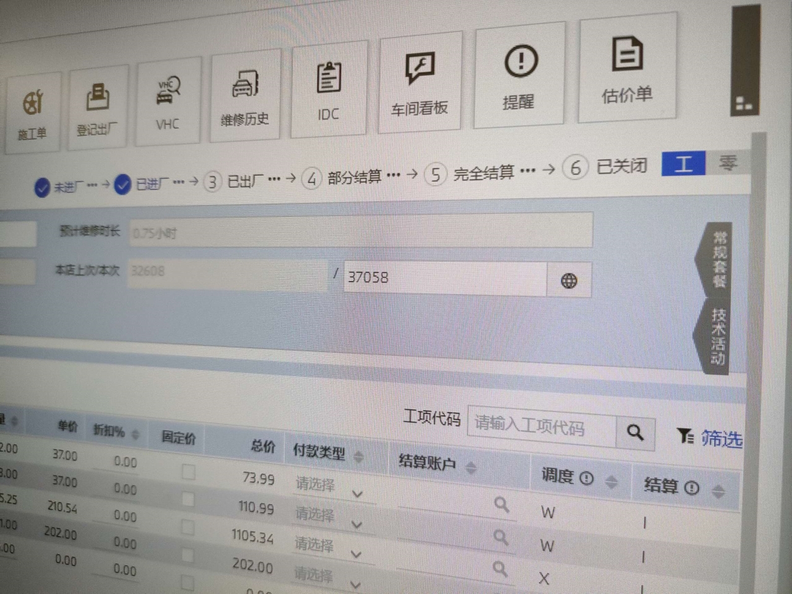Click 结算账户 search icon in 1105.34 row
Screen dimensions: 792x594
tap(500, 568)
